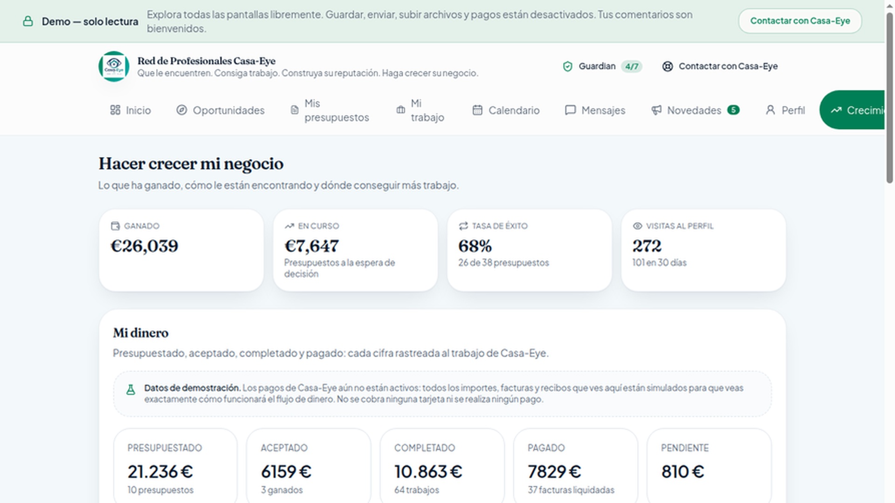Click the Hacer crecer mi negocio heading
This screenshot has width=895, height=503.
191,164
